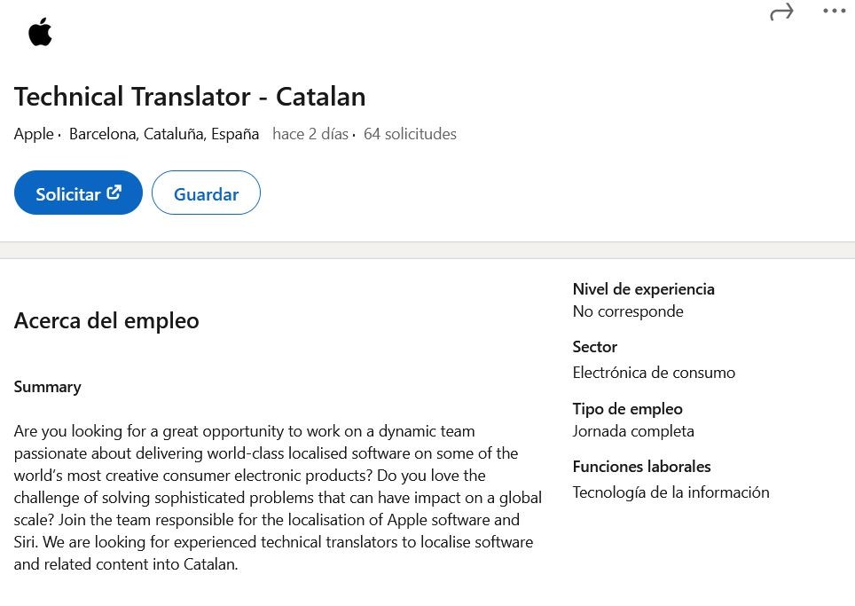Click the Technical Translator - Catalan title
Screen dimensions: 855x606
(x=190, y=97)
